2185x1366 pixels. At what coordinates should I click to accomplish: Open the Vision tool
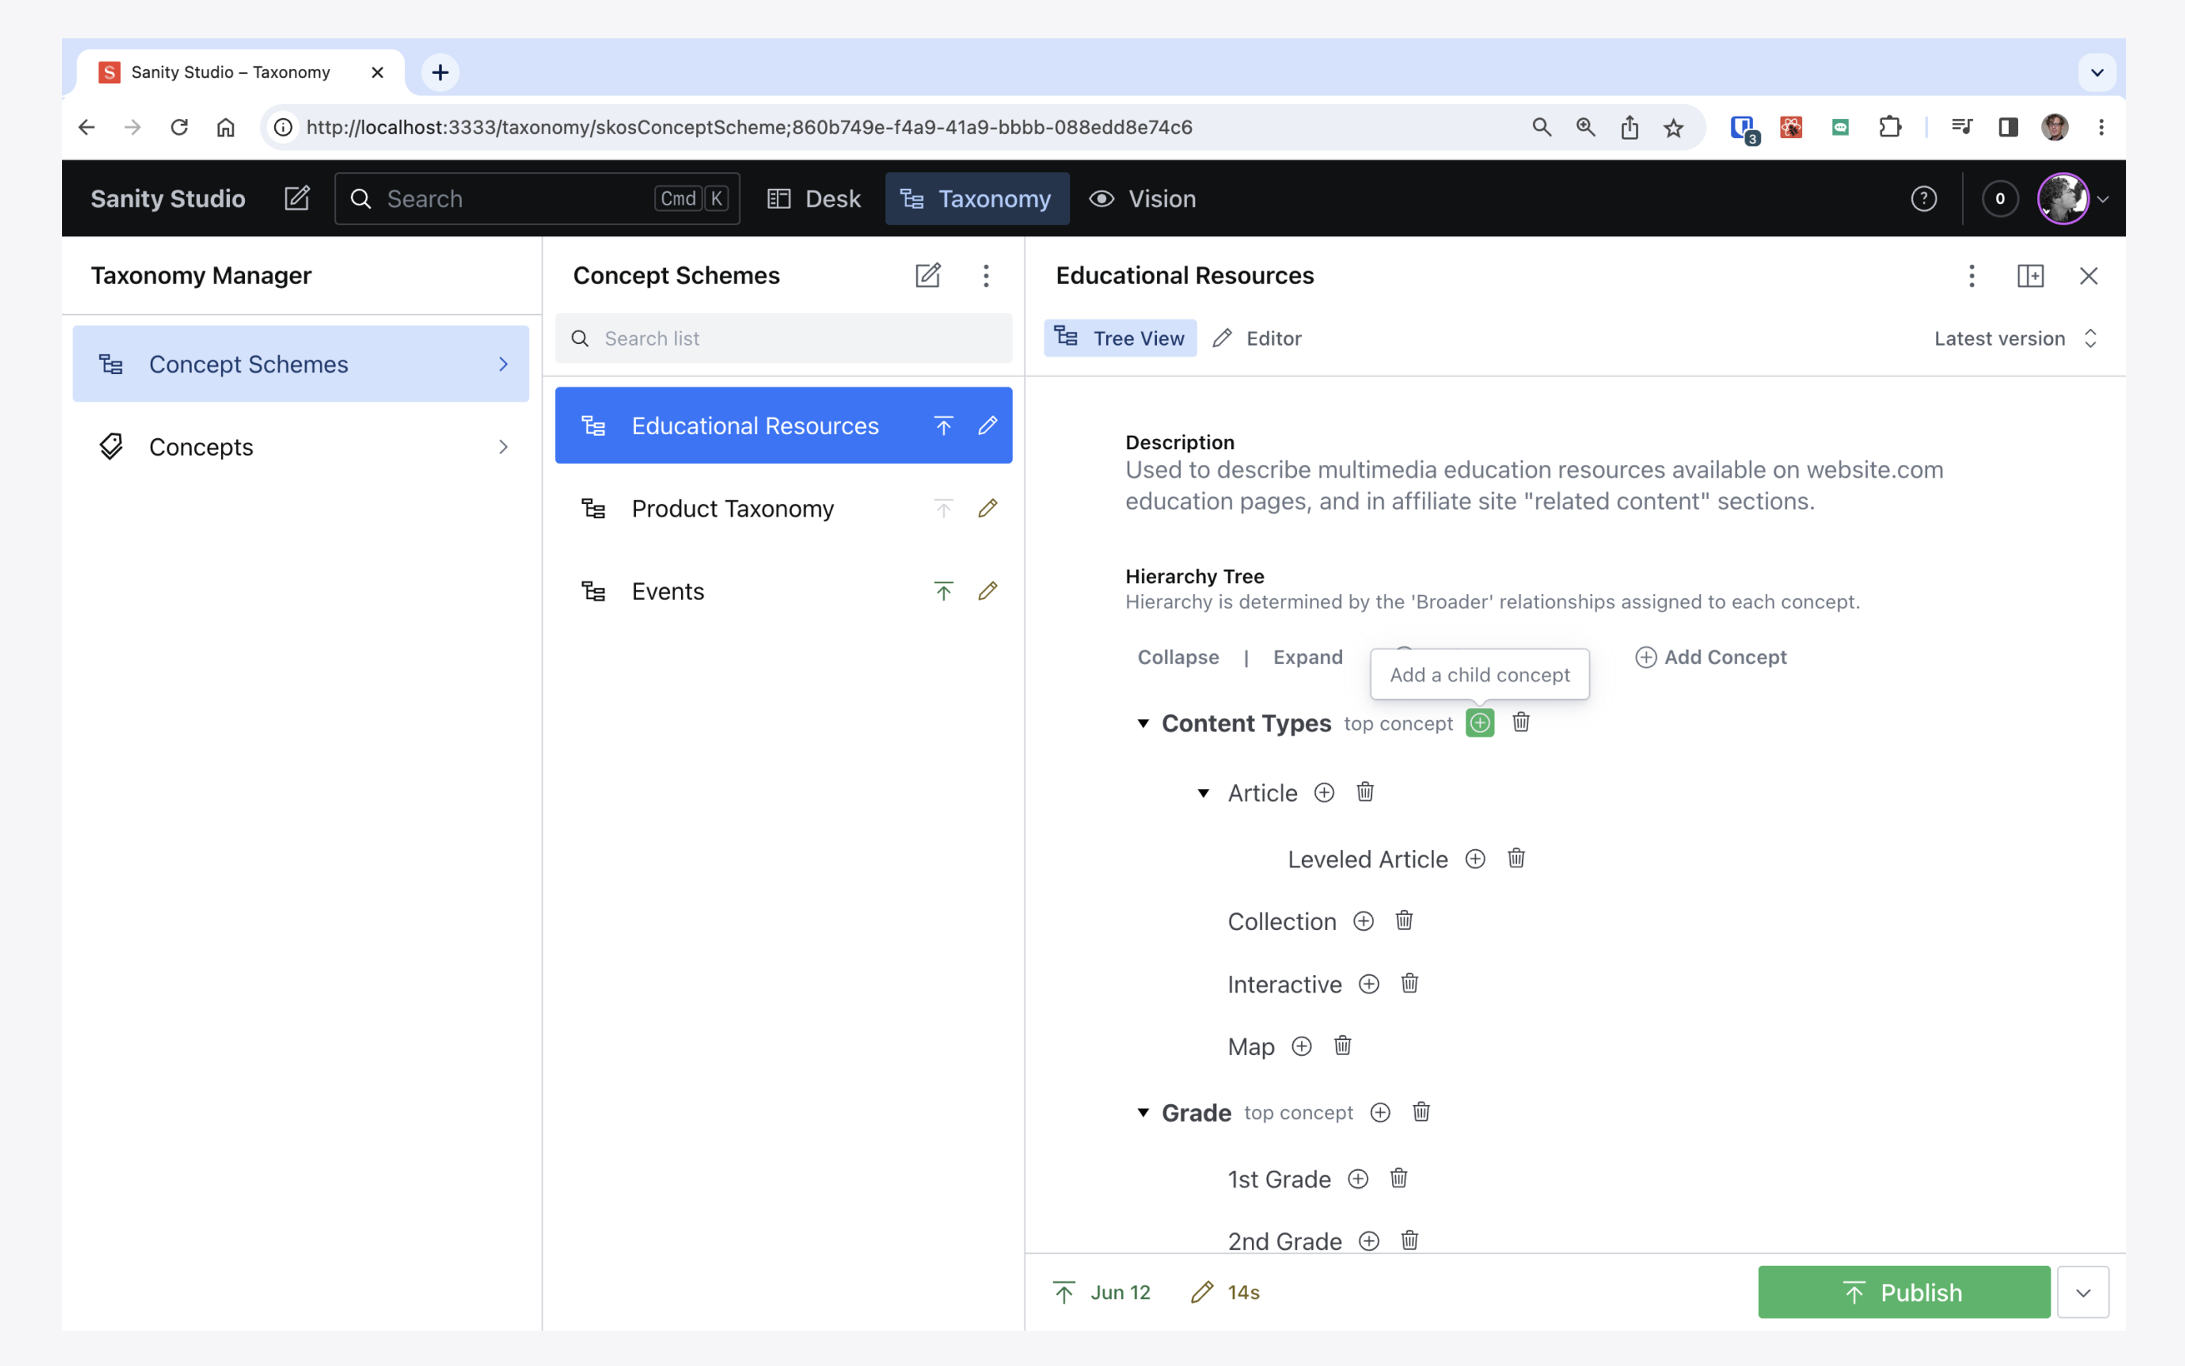pos(1142,199)
